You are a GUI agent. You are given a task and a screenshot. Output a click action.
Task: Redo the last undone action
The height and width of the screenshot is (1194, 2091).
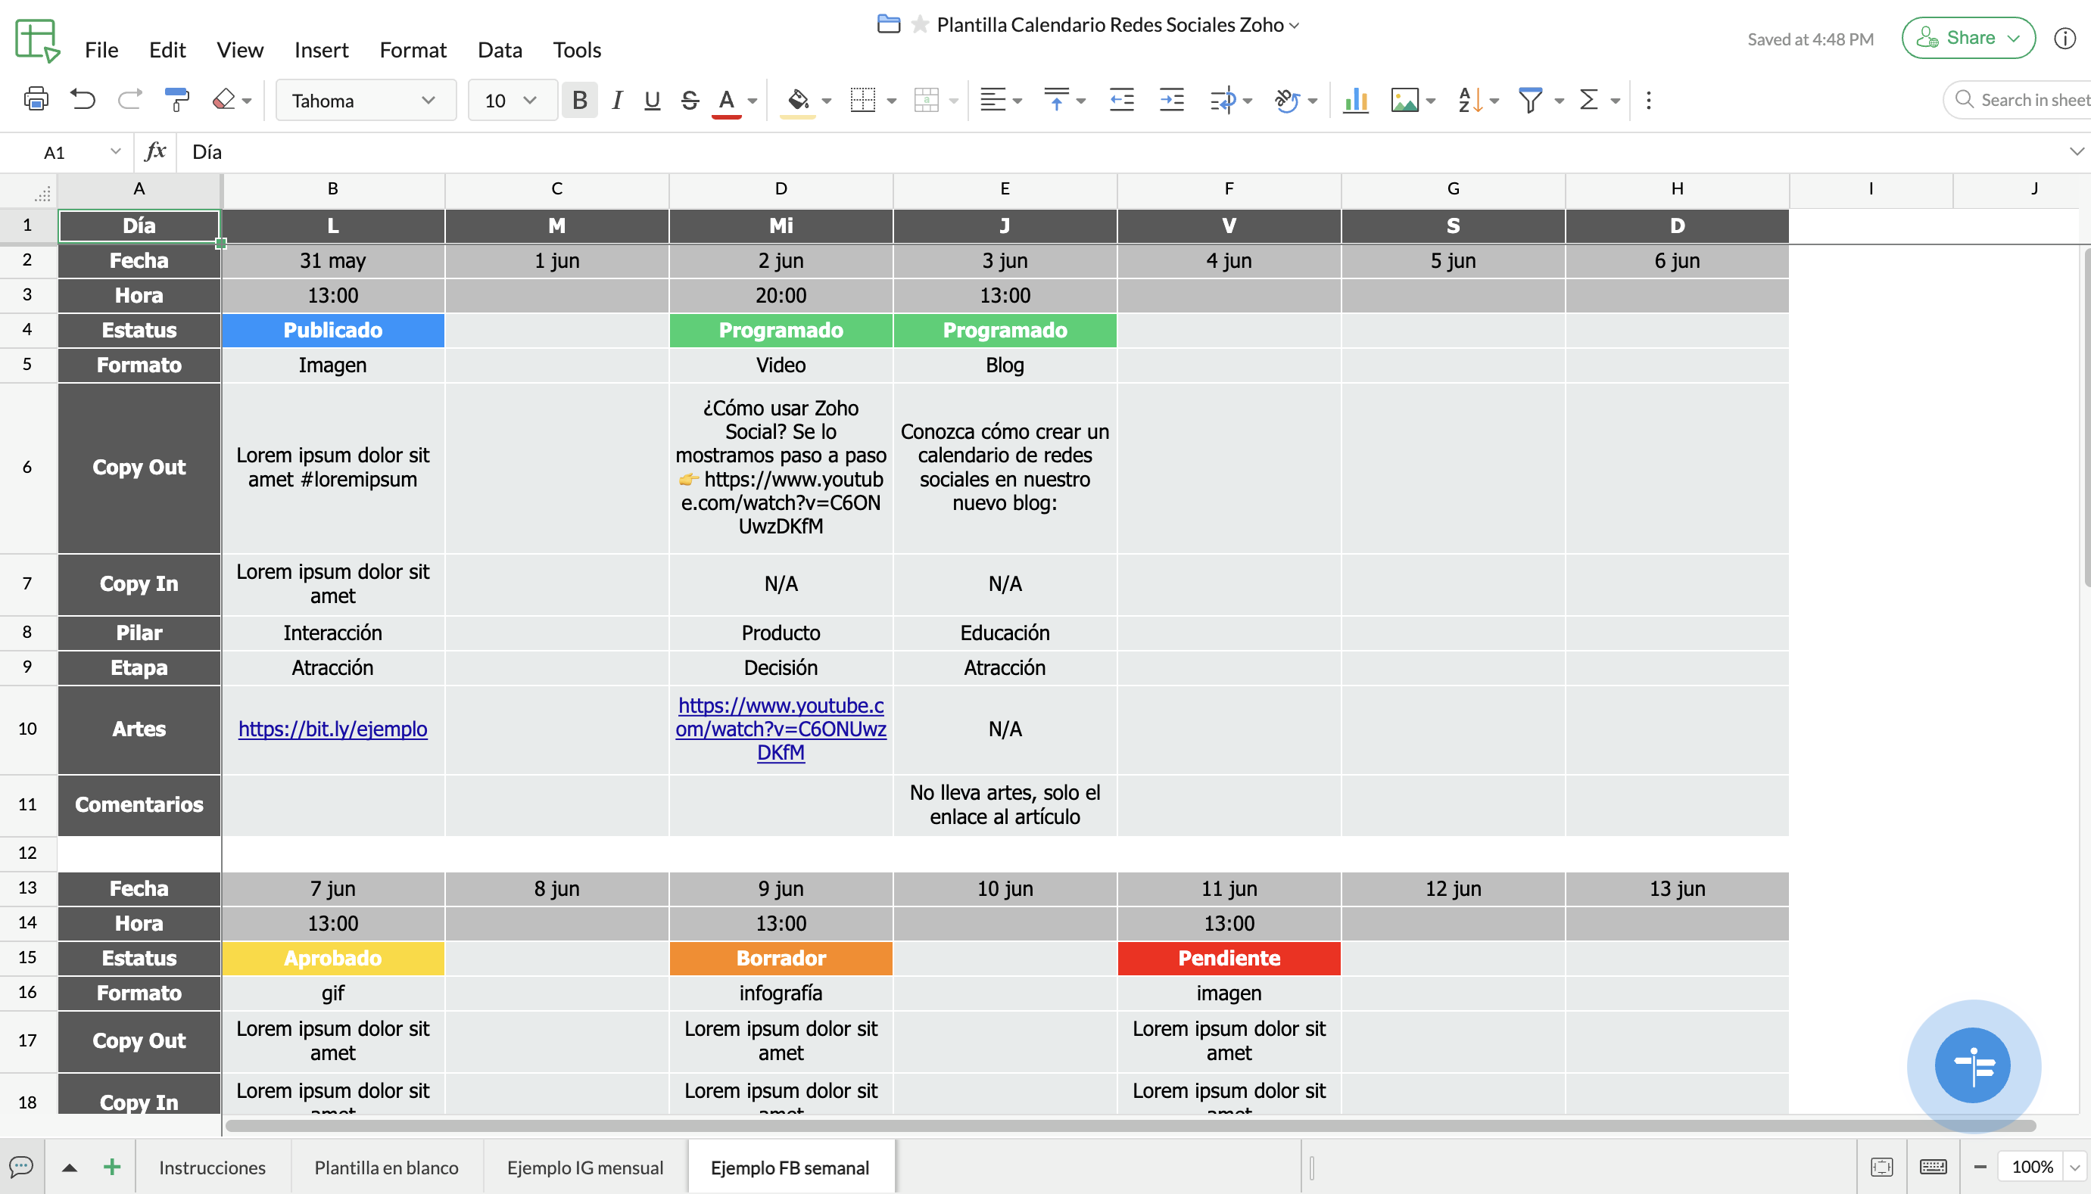point(129,100)
